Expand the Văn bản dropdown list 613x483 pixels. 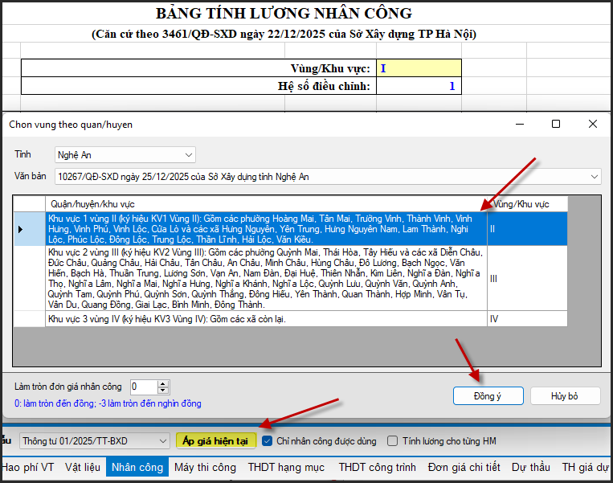[594, 176]
